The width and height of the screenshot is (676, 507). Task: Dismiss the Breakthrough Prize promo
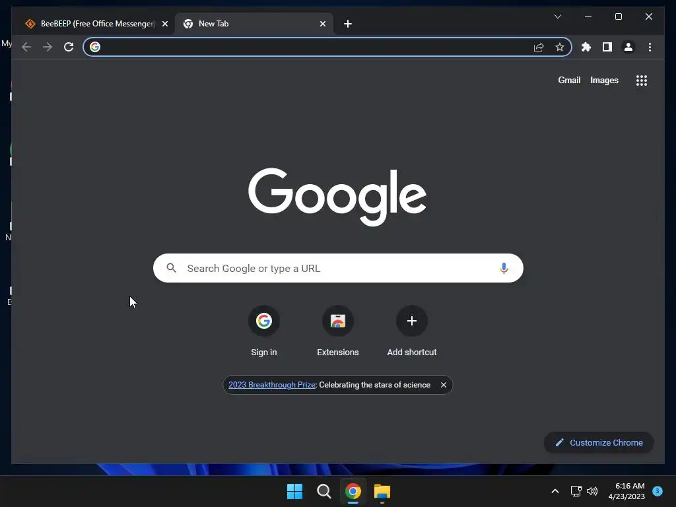[x=444, y=385]
